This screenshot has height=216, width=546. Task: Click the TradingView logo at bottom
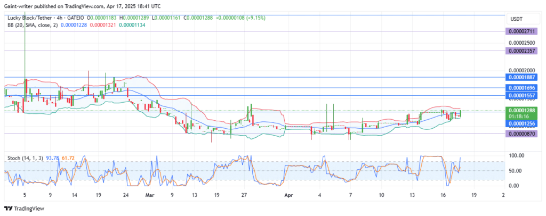pos(24,209)
